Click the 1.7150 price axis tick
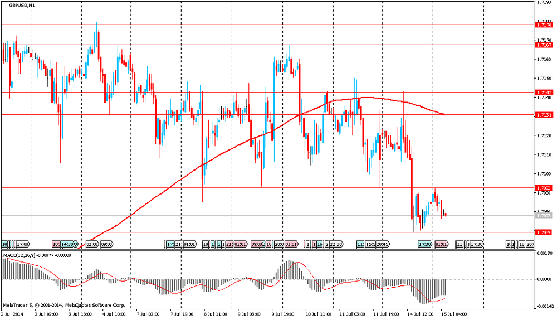557x320 pixels. coord(544,78)
